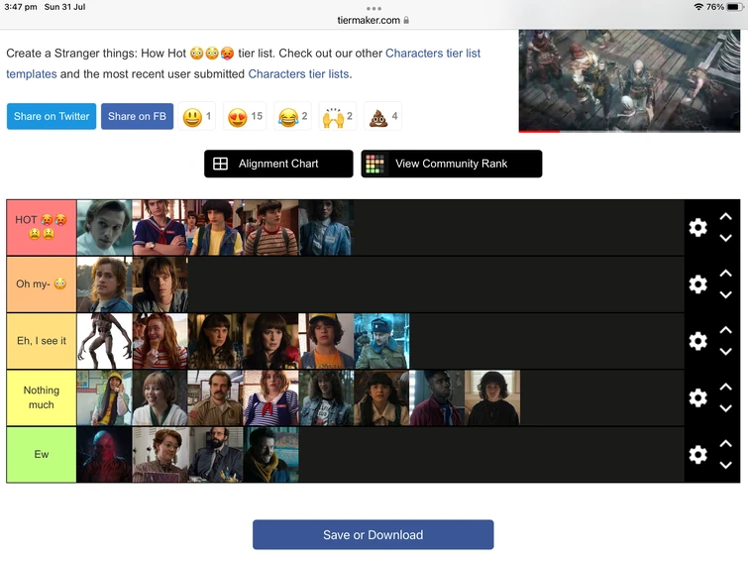Viewport: 748px width, 561px height.
Task: Click Share on FB button
Action: [137, 117]
